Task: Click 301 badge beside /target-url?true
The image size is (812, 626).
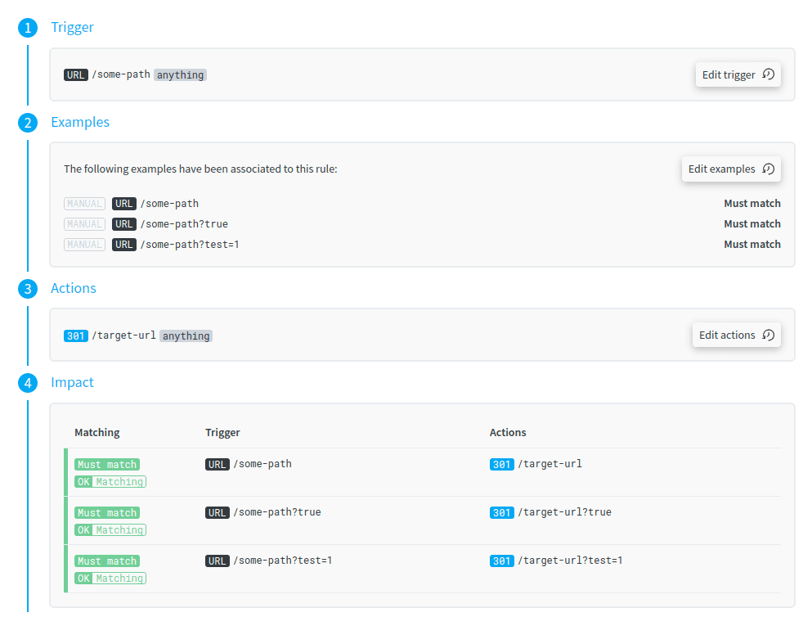Action: point(502,512)
